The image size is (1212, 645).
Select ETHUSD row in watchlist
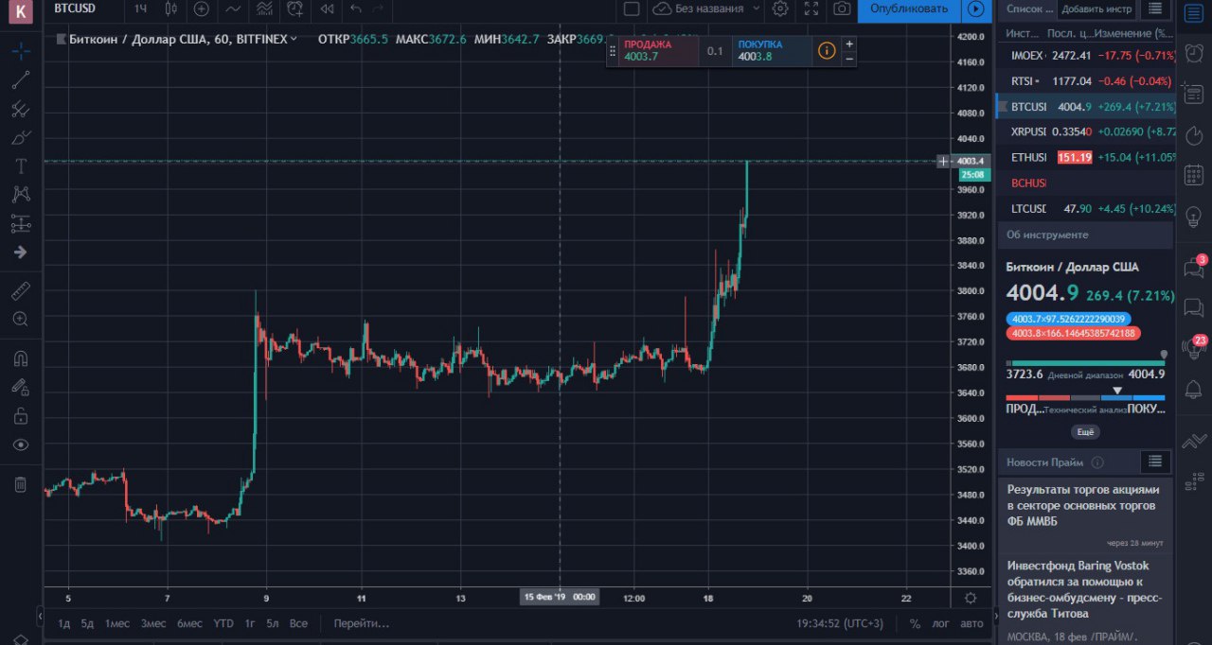1085,157
